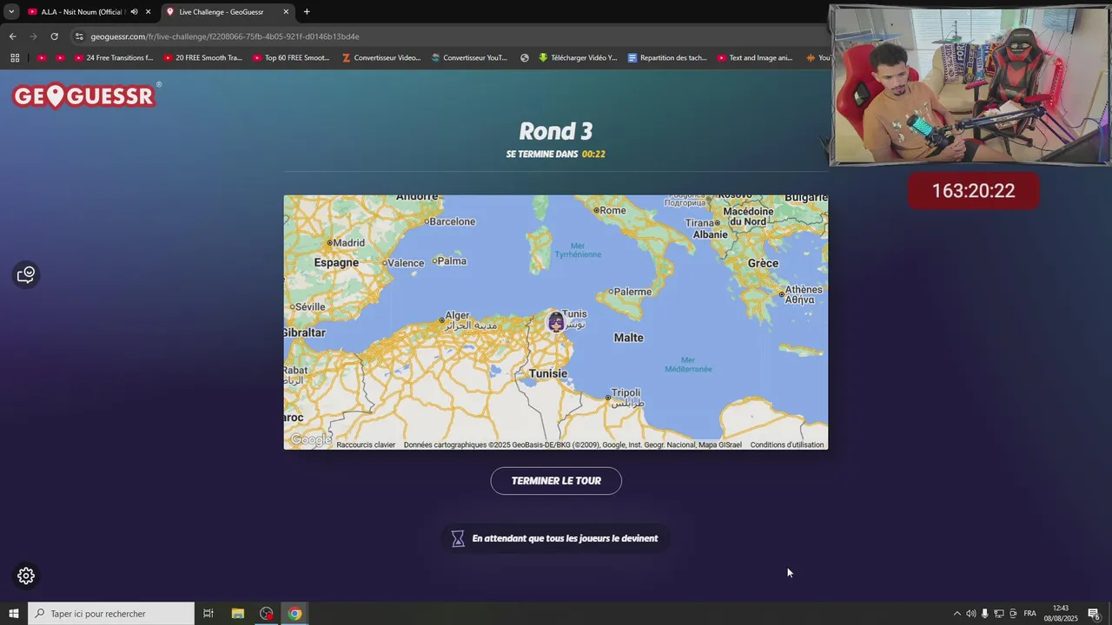This screenshot has height=625, width=1112.
Task: Open Conditions d'utilisation link on map
Action: [787, 444]
